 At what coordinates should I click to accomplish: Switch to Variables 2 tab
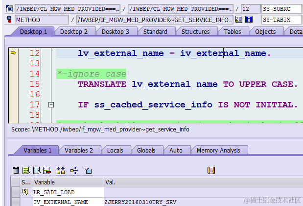(x=79, y=150)
